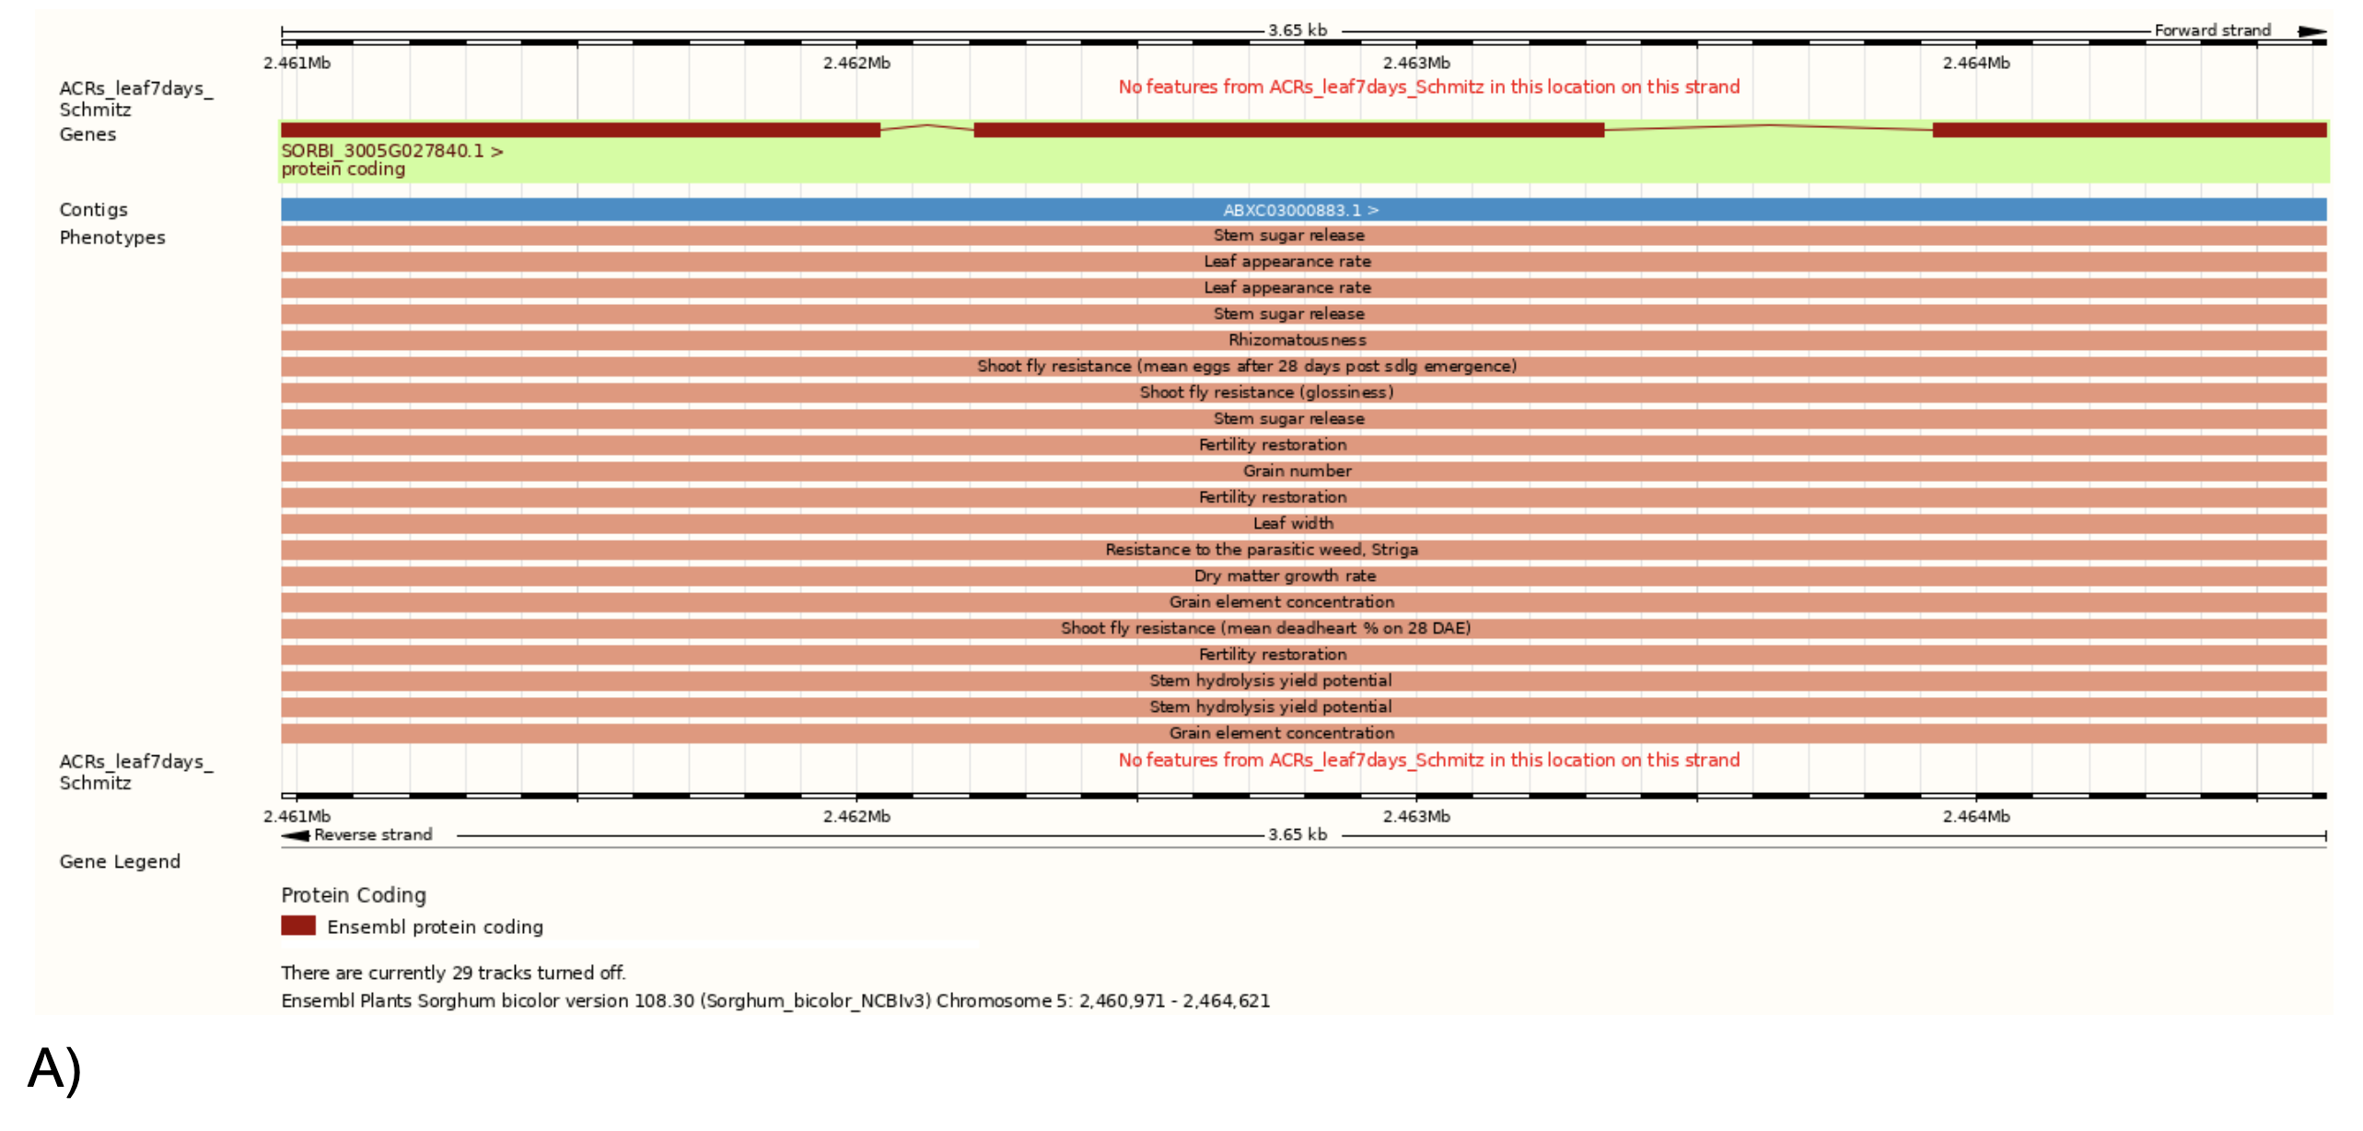Viewport: 2363px width, 1131px height.
Task: Click the 2.463Mb marker on top ruler
Action: (1415, 63)
